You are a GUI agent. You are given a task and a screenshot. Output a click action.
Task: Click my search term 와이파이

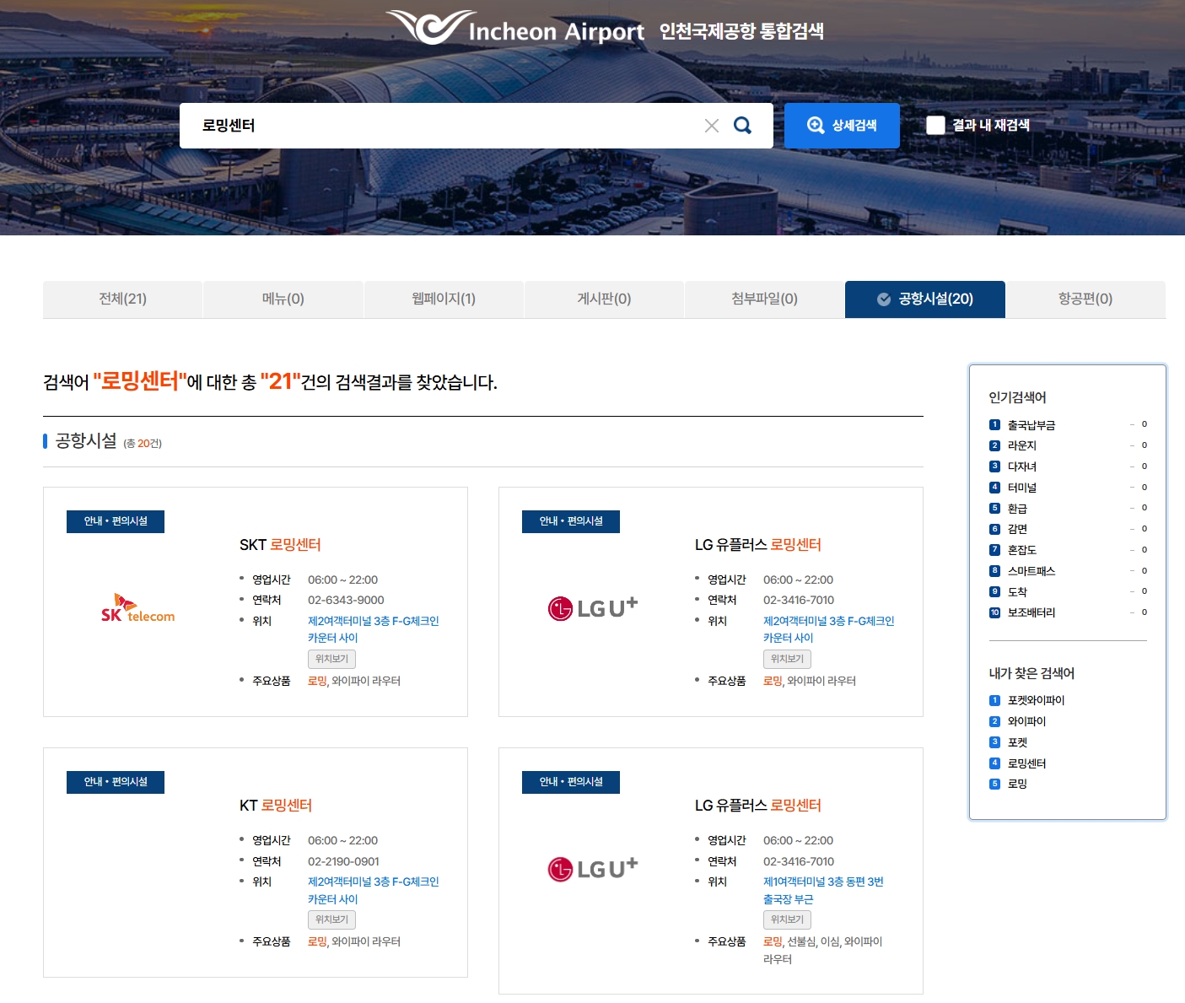[1026, 721]
